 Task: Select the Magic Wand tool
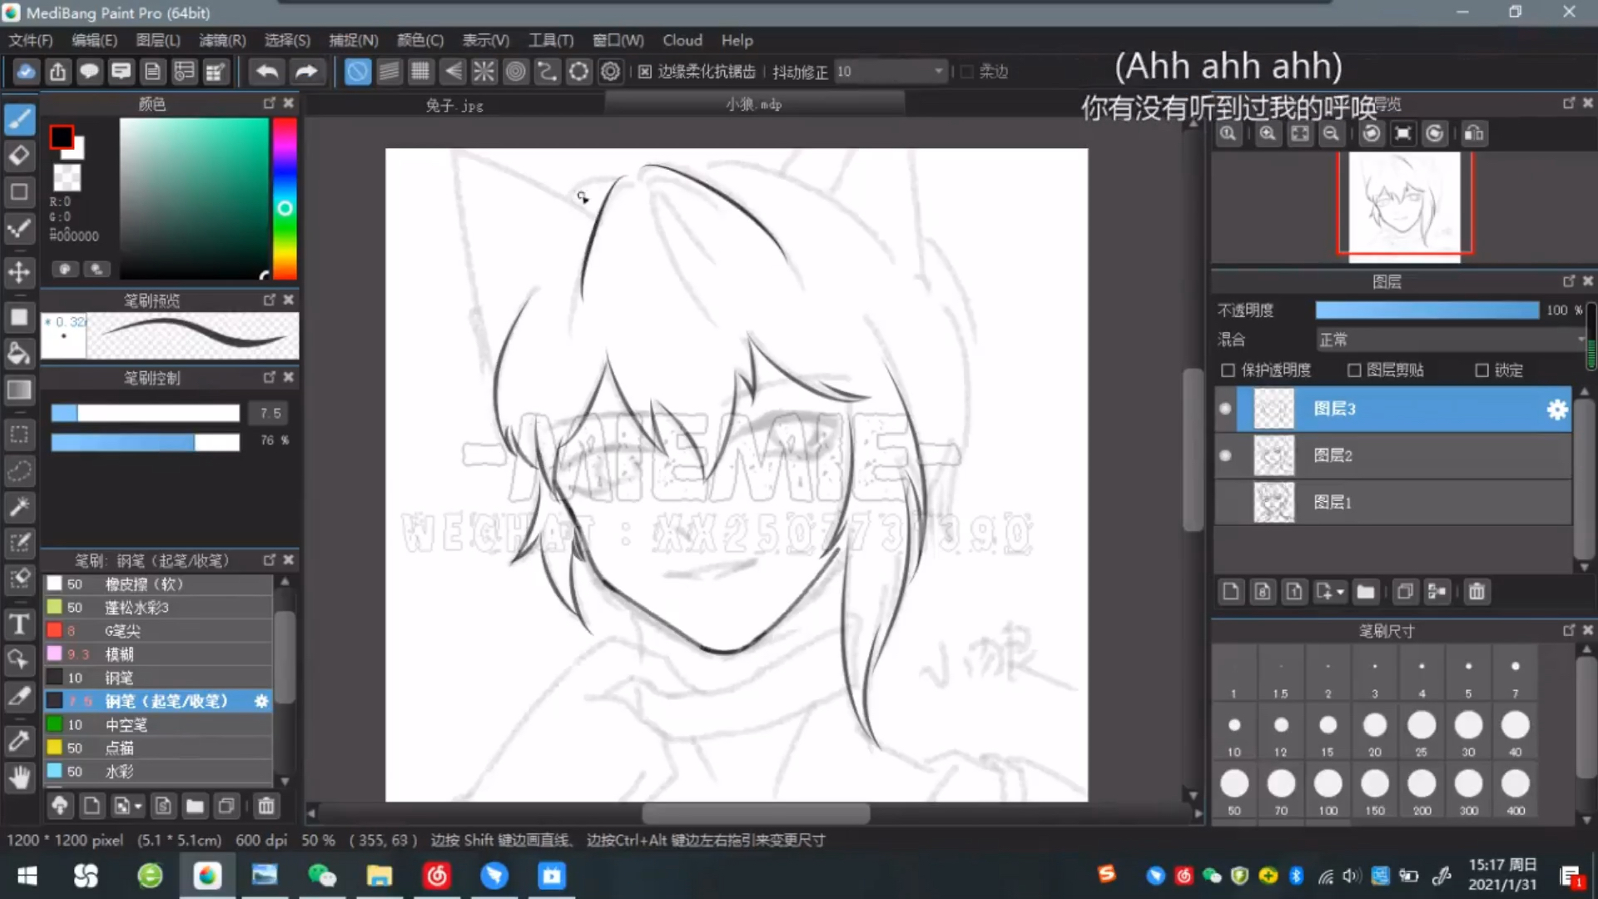(19, 506)
